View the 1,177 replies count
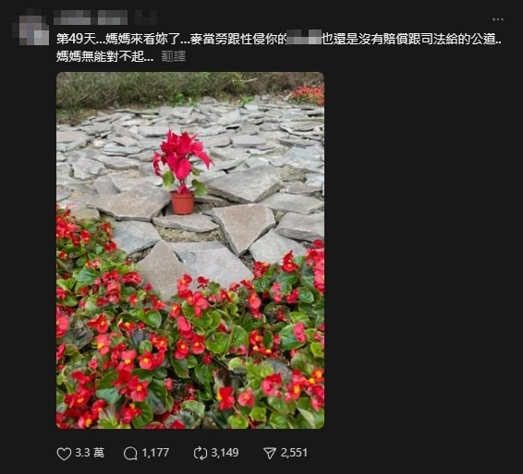The height and width of the screenshot is (474, 523). point(155,453)
